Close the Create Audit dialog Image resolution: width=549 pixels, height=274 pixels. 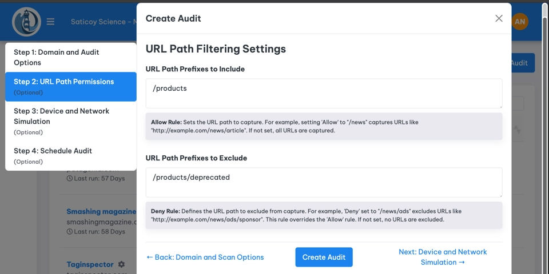coord(499,18)
